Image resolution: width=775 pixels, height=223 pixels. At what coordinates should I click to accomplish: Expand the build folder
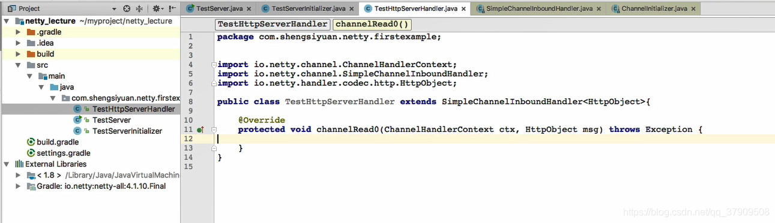tap(19, 54)
